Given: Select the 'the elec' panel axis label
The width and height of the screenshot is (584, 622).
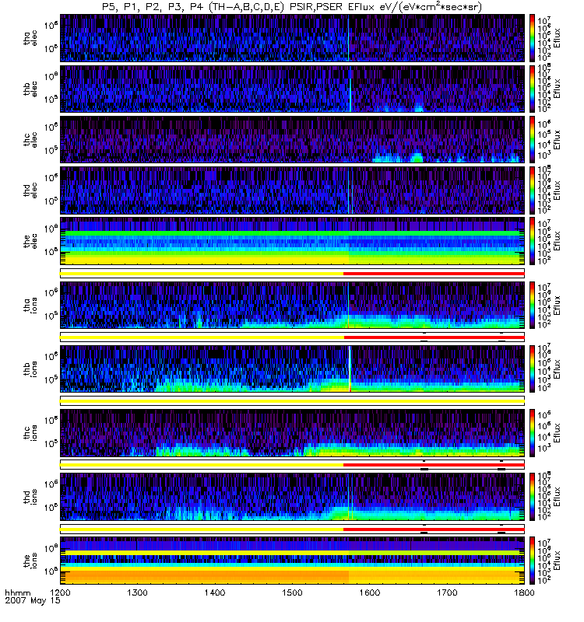Looking at the screenshot, I should pyautogui.click(x=30, y=241).
